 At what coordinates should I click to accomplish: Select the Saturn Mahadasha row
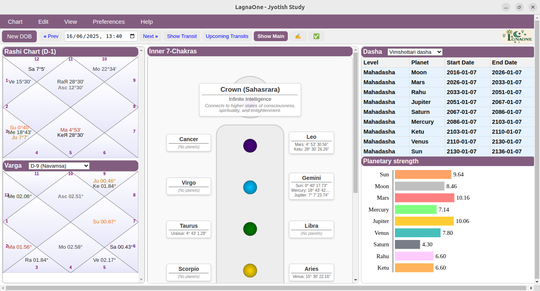pos(448,112)
